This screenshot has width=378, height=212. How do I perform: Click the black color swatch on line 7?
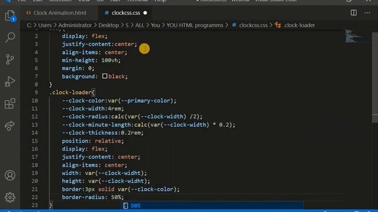(x=105, y=76)
